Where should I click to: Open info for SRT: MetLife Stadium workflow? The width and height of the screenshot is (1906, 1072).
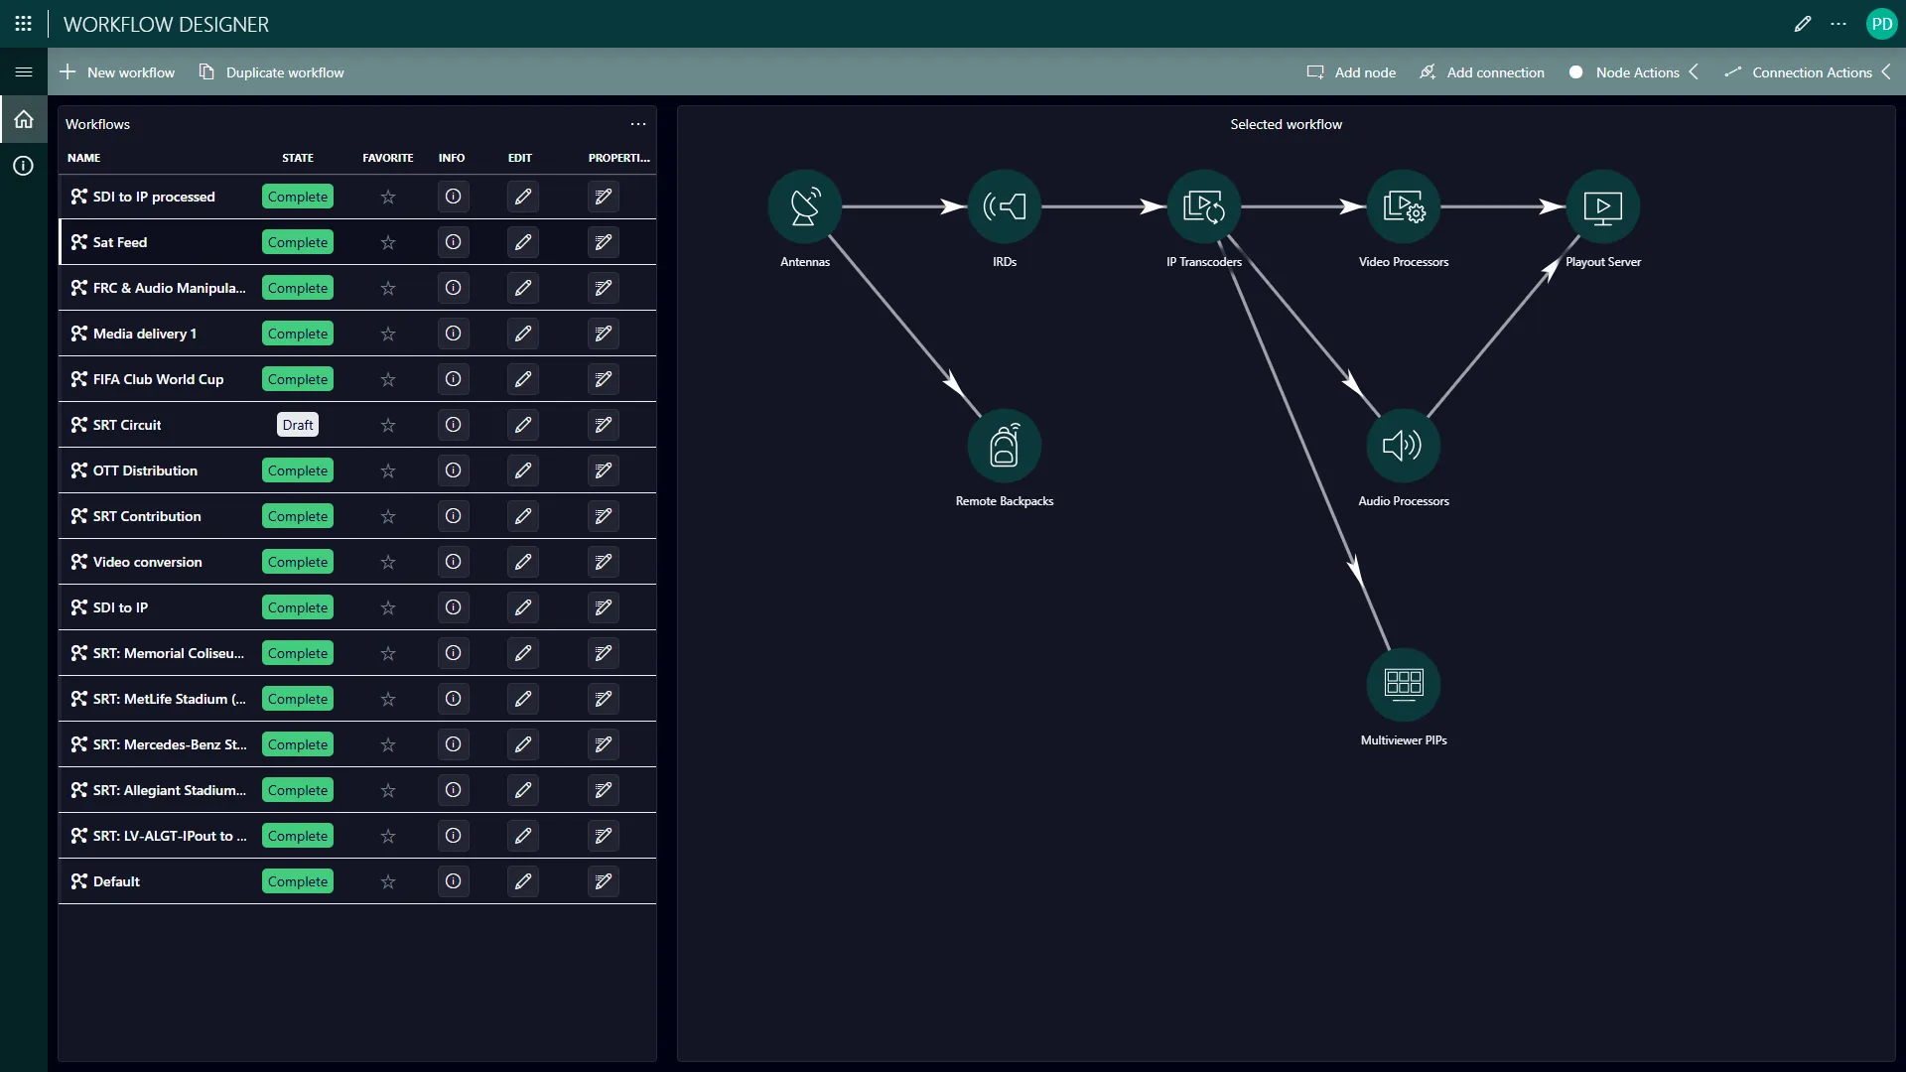(453, 699)
